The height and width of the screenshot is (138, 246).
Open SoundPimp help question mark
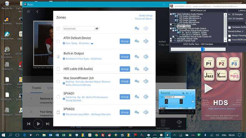click(x=191, y=93)
